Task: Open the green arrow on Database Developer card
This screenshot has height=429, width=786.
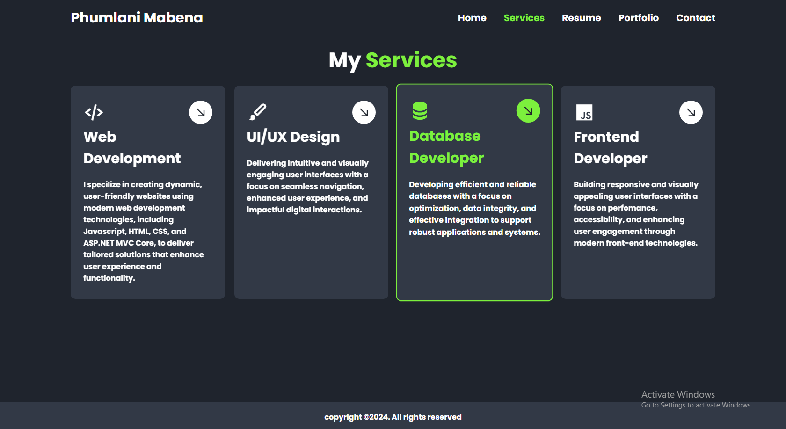Action: coord(528,111)
